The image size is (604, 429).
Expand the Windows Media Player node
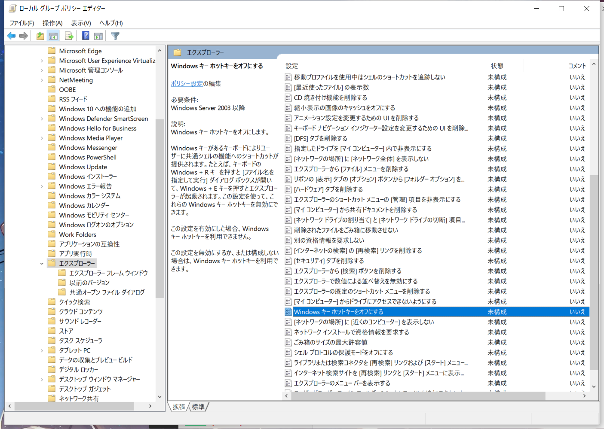point(42,138)
